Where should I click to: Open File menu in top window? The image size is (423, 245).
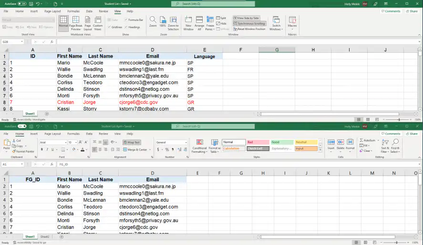click(6, 11)
